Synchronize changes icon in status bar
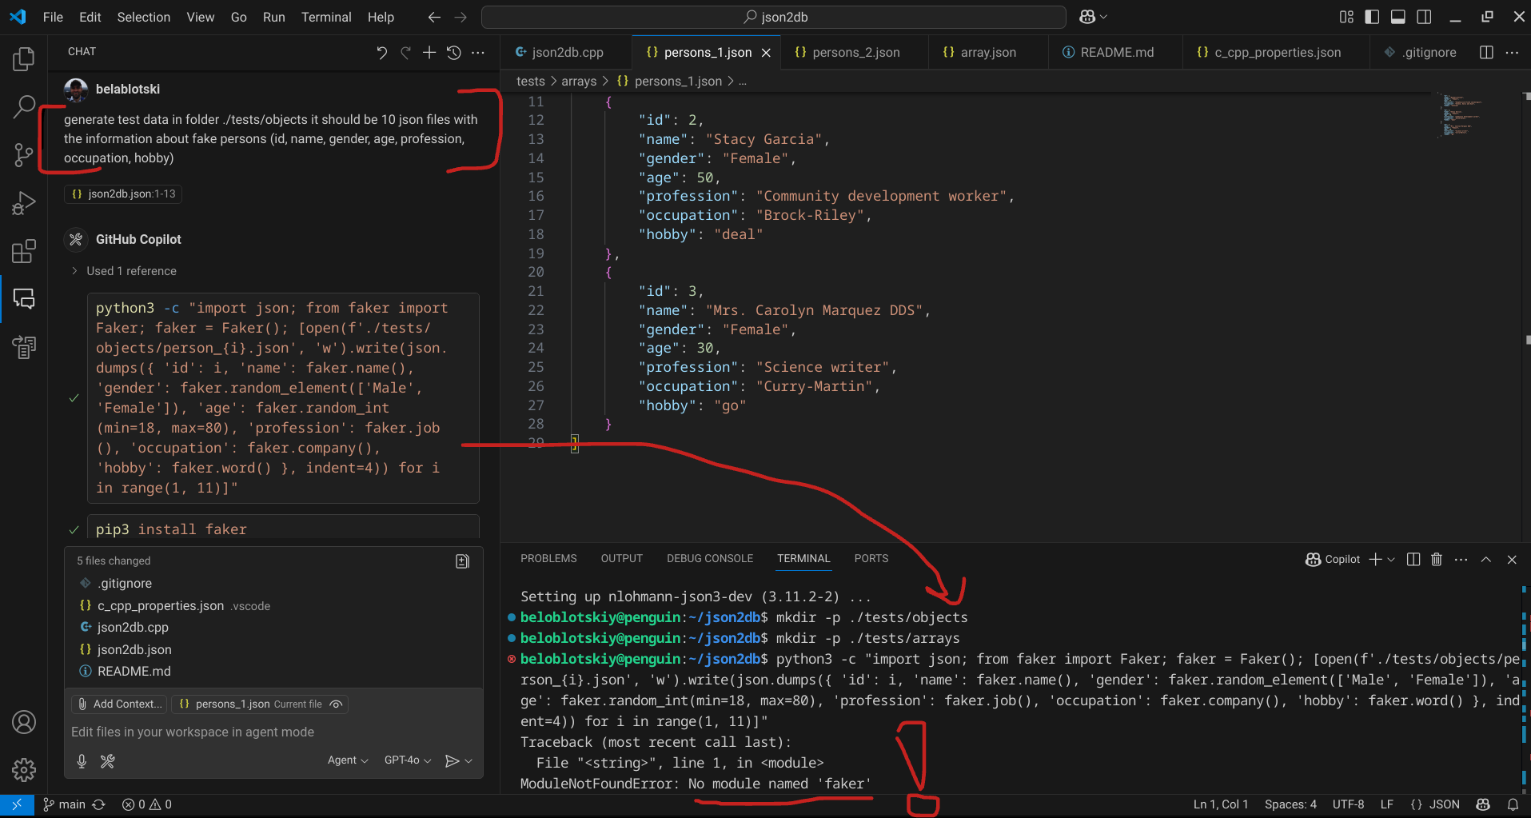Viewport: 1531px width, 818px height. click(x=99, y=804)
